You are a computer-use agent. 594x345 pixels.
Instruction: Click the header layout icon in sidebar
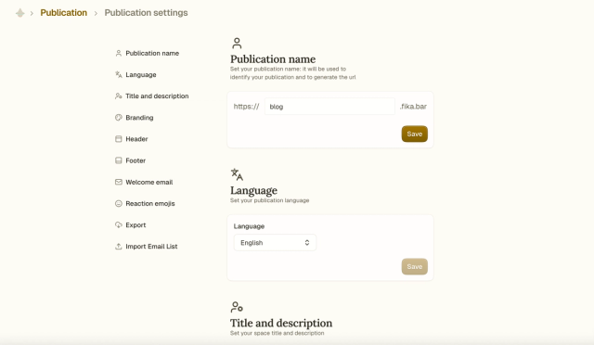pyautogui.click(x=119, y=139)
